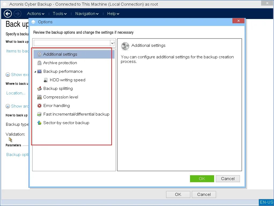Screen dimensions: 274x206
Task: Click the large gear icon in details pane
Action: tap(125, 46)
